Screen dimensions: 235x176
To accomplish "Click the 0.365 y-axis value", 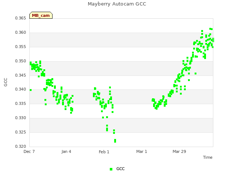I will pyautogui.click(x=21, y=18).
